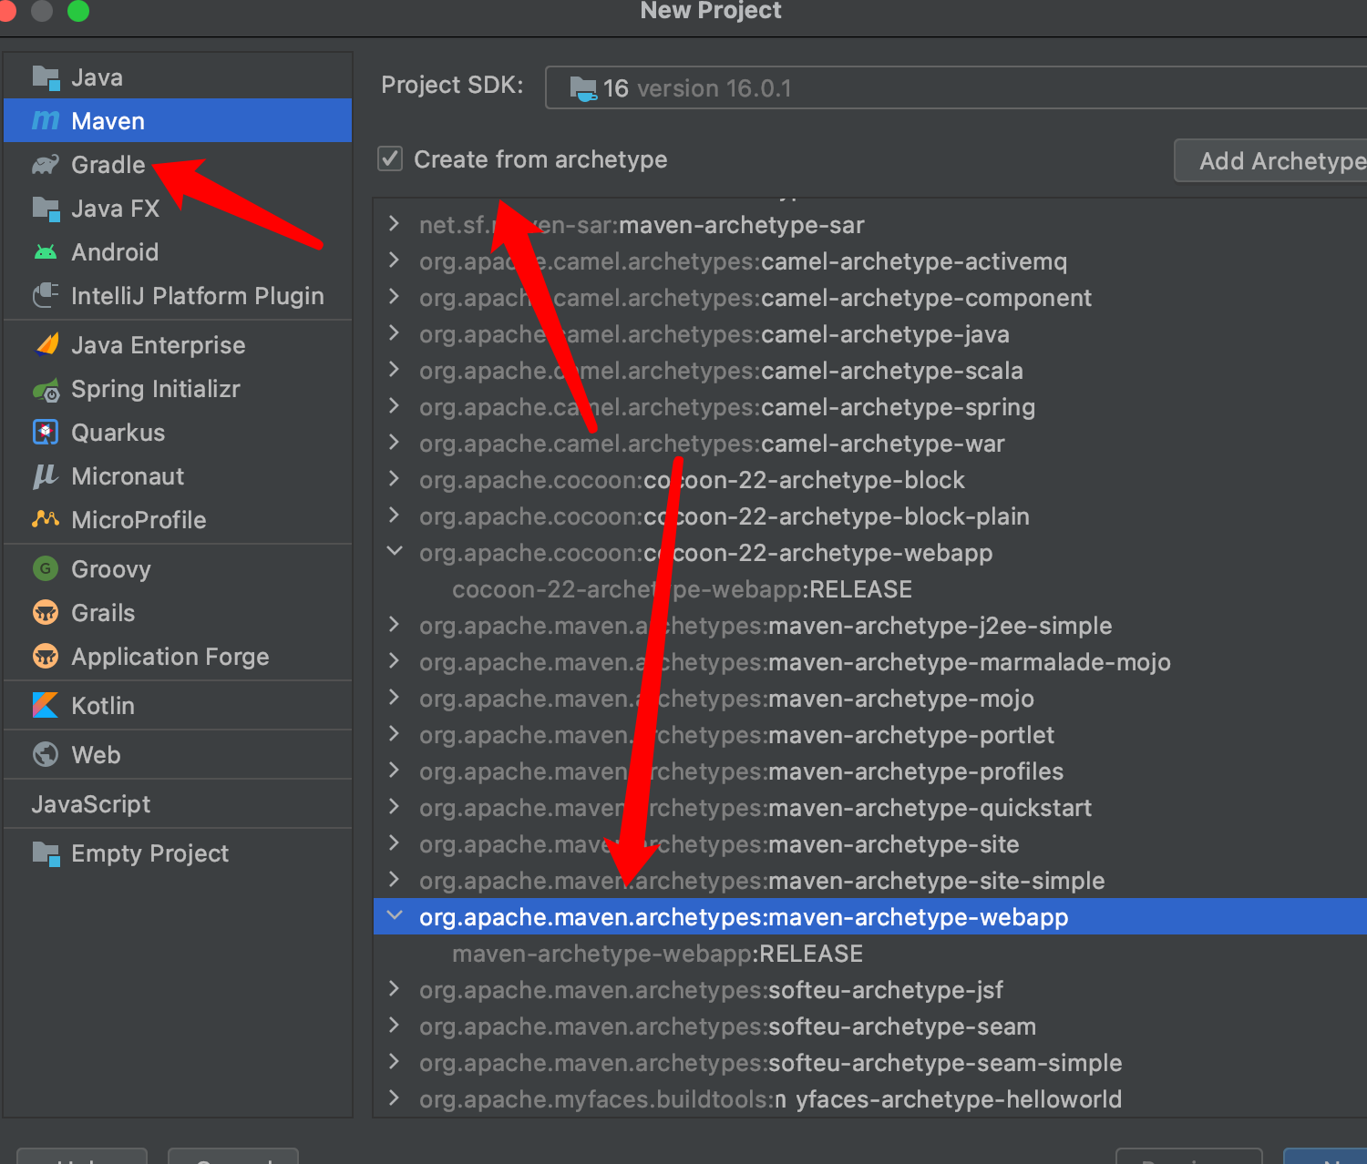
Task: Click the Kotlin icon
Action: [44, 705]
